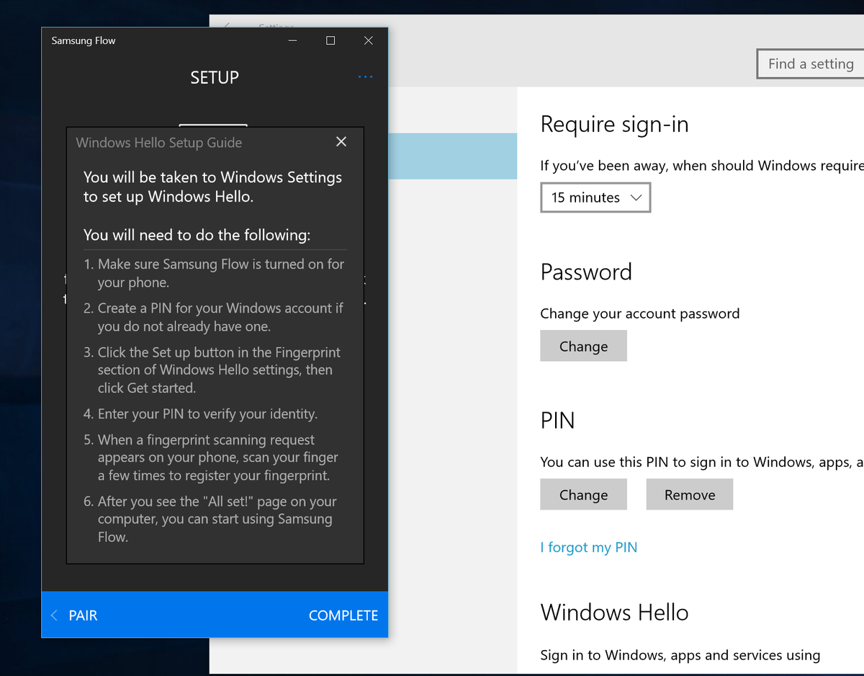
Task: Click 'Change your account password' text
Action: tap(640, 313)
